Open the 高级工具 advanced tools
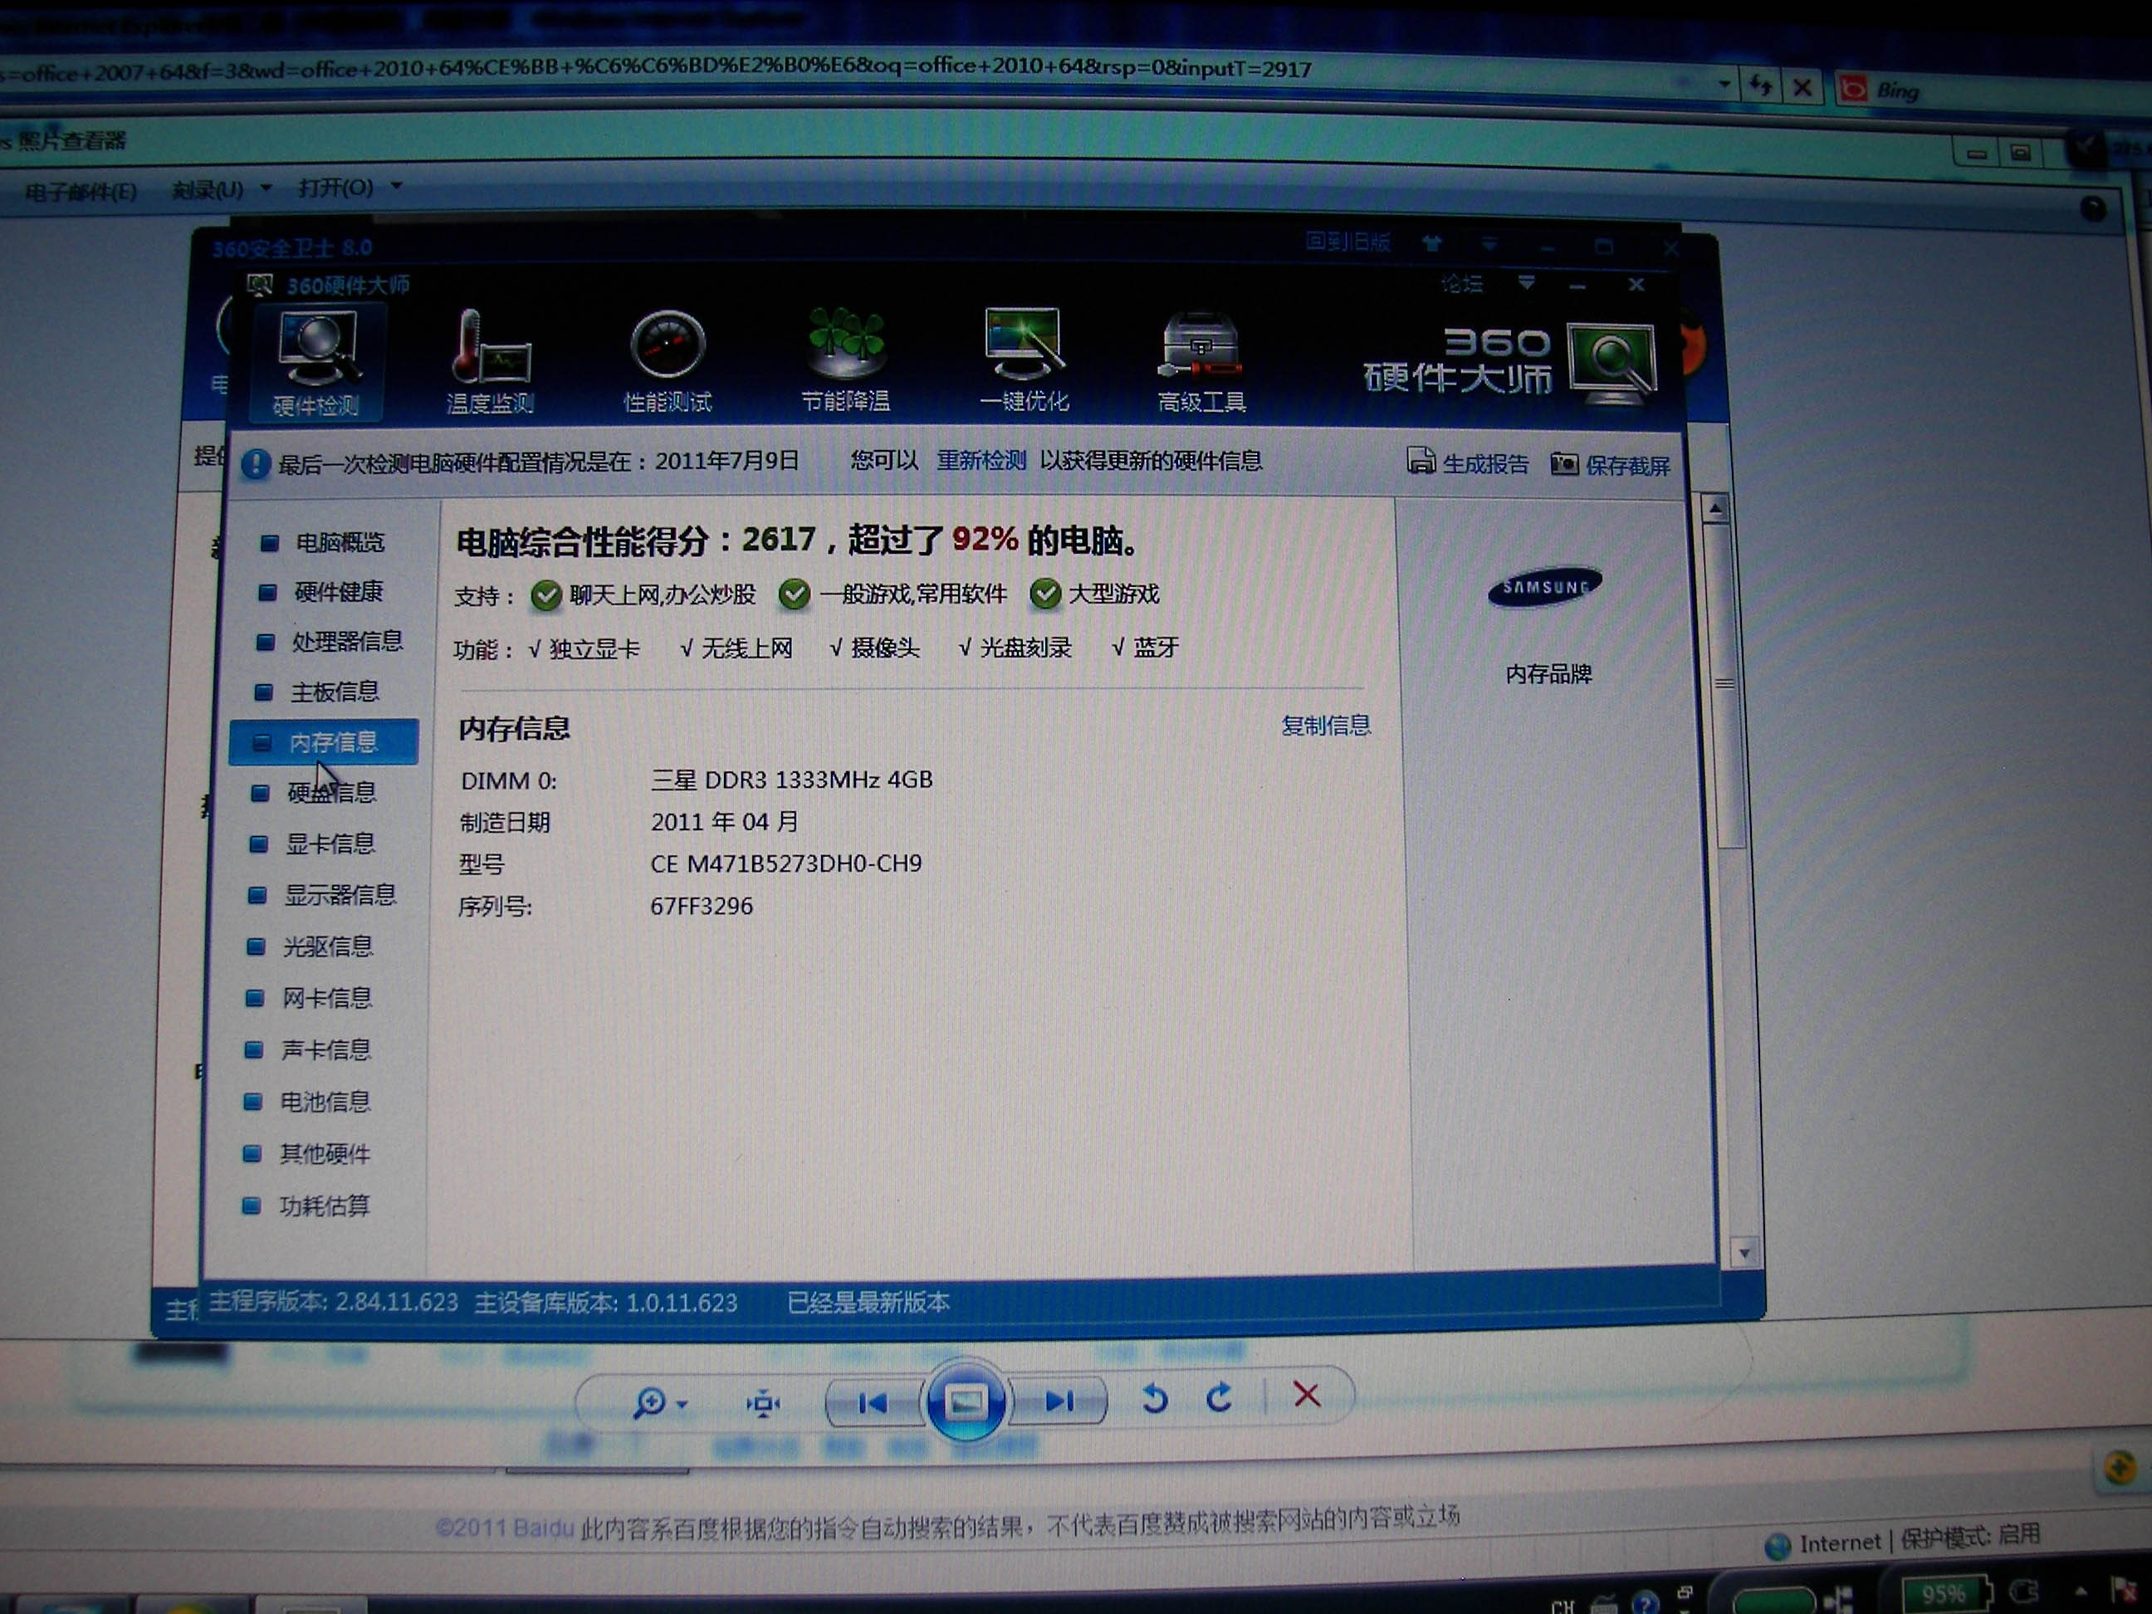This screenshot has width=2152, height=1614. point(1201,362)
